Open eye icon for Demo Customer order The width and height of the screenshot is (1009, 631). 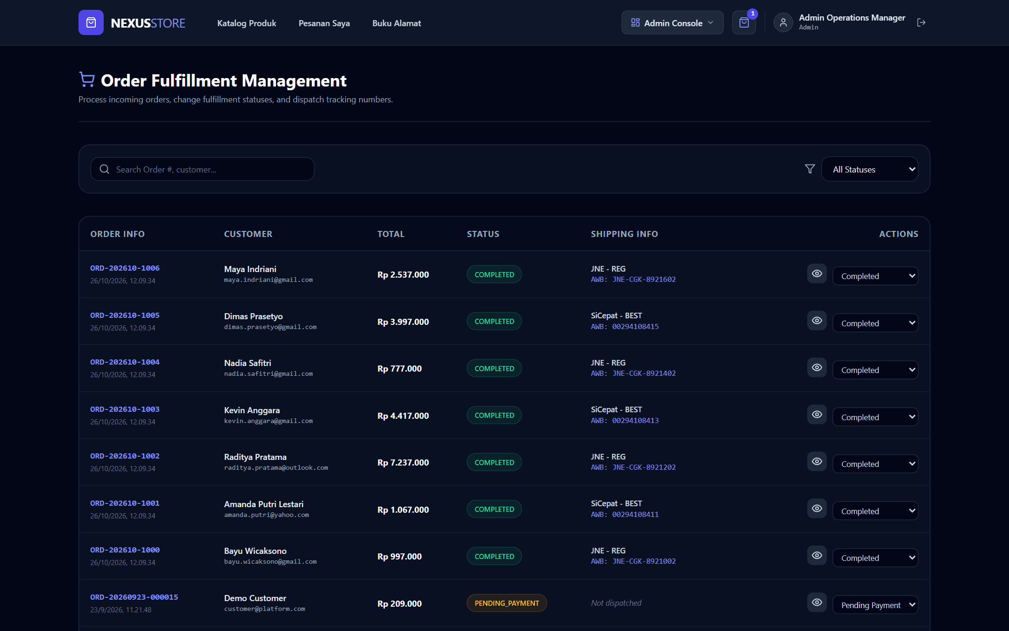pos(817,602)
